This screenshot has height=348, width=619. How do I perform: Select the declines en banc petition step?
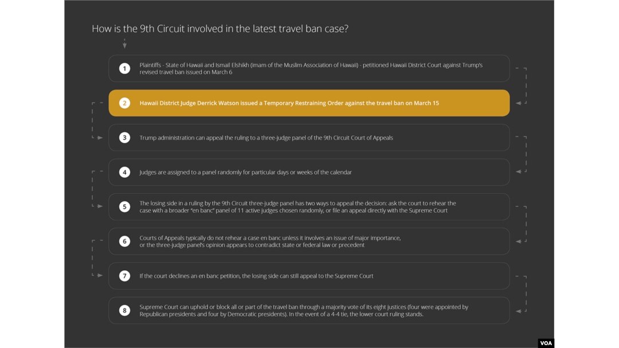pos(309,276)
